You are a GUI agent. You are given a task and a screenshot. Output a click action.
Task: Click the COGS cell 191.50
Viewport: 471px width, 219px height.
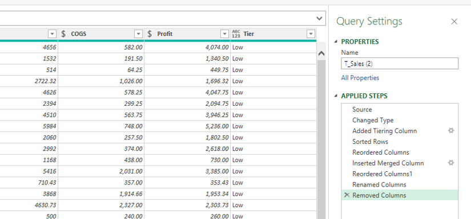point(101,59)
